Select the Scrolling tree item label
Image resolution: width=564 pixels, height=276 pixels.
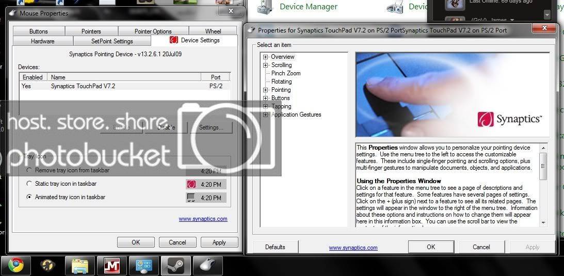point(281,65)
